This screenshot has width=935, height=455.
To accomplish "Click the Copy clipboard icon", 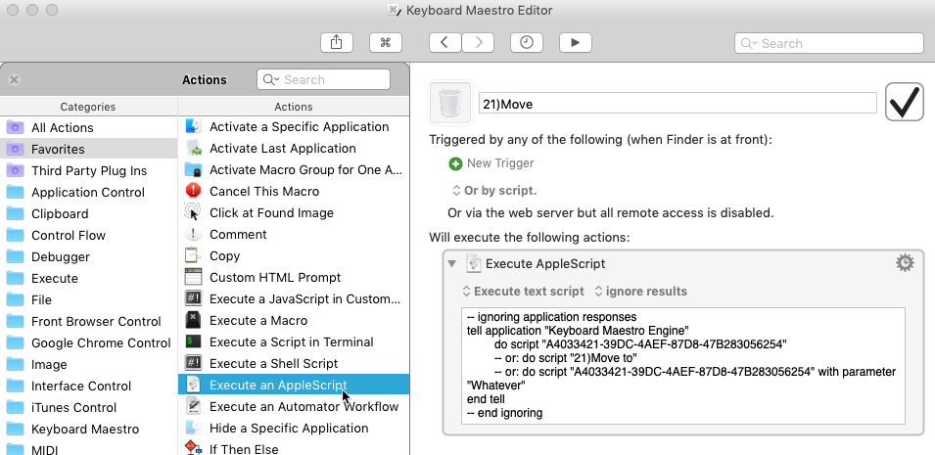I will (193, 255).
